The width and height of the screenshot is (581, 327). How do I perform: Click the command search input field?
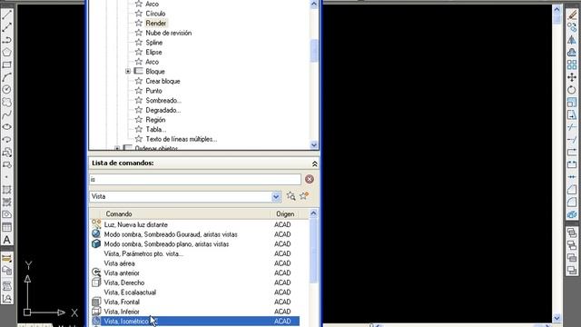[x=195, y=180]
